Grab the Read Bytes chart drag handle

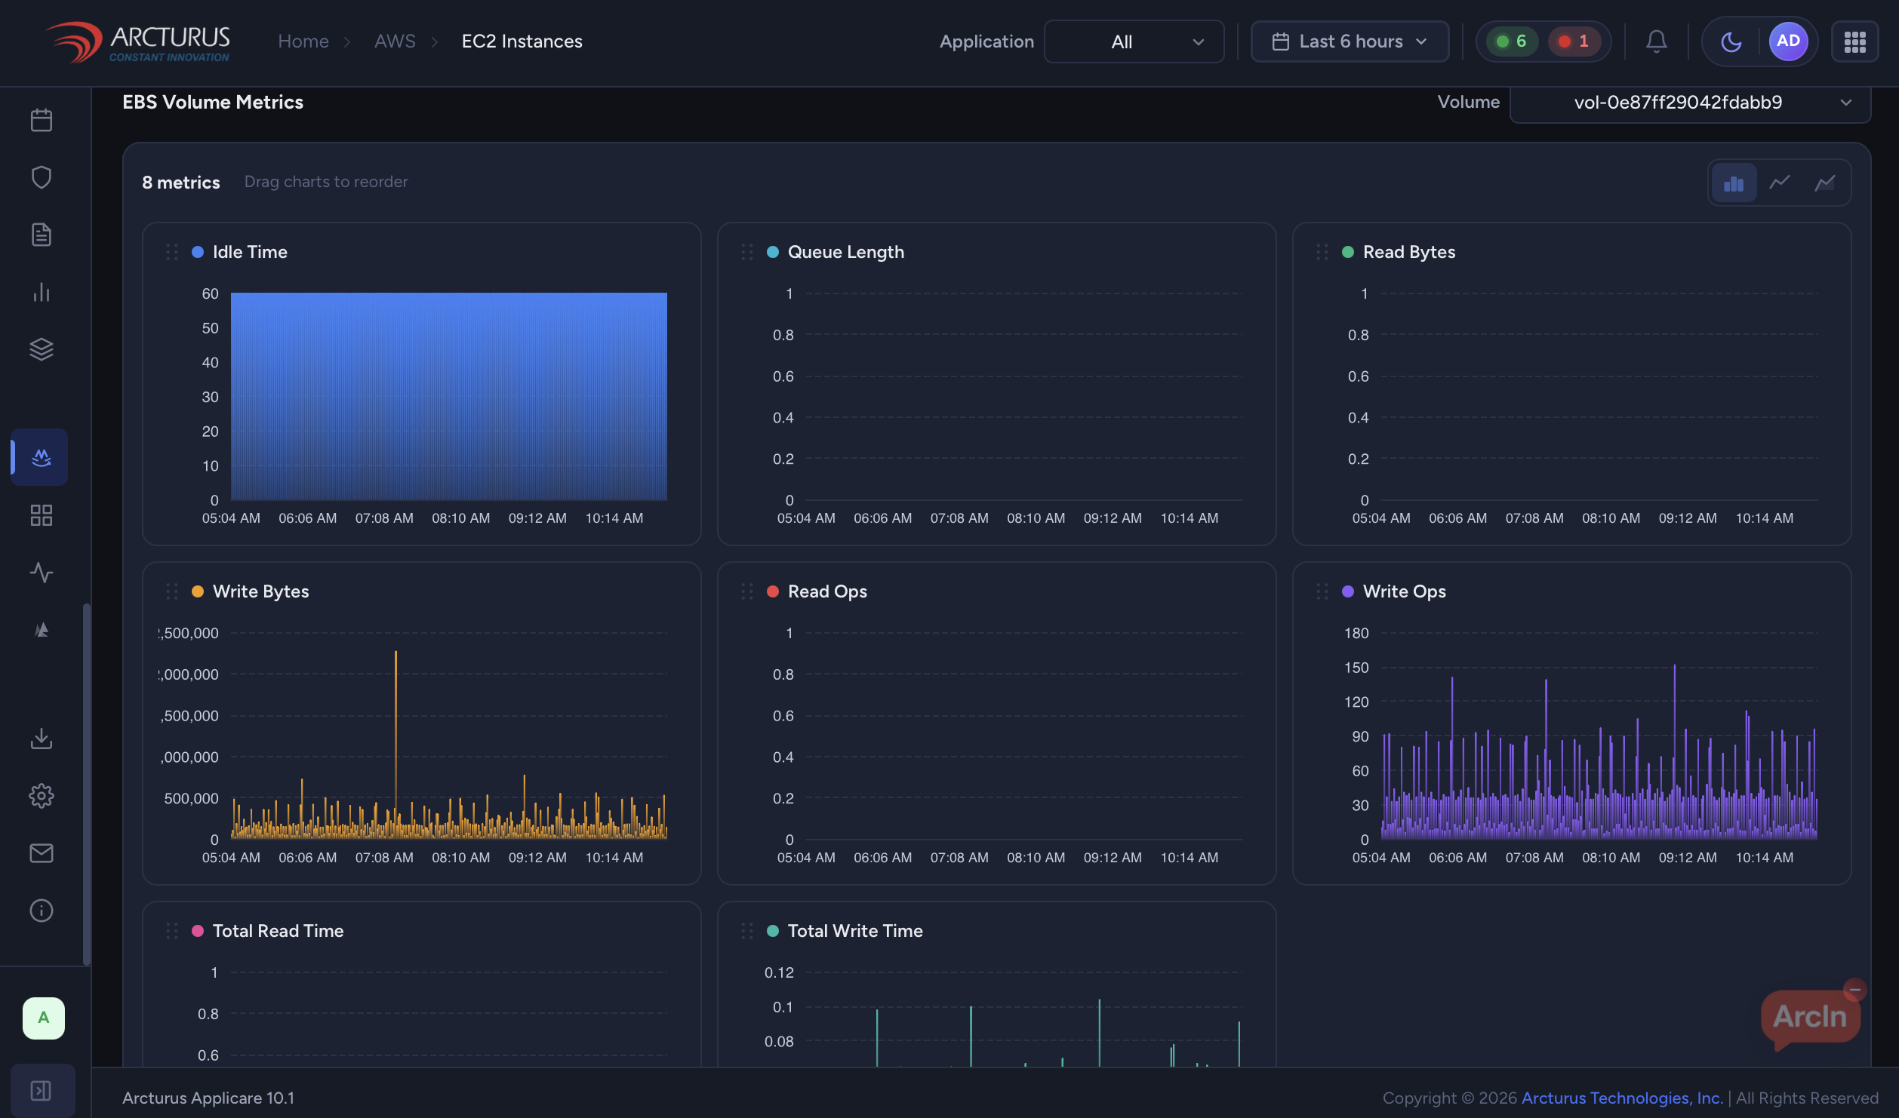1322,252
